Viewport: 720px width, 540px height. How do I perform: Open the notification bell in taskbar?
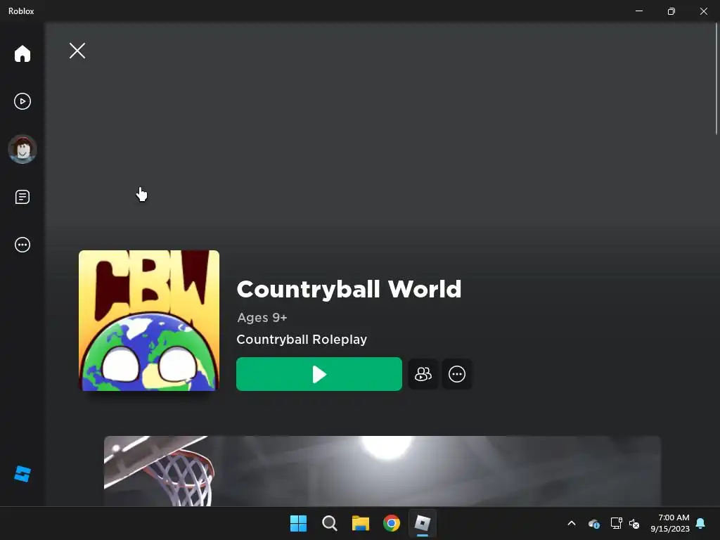point(701,523)
